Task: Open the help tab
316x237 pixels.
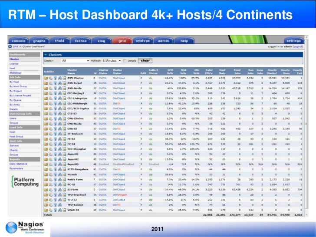Action: click(184, 41)
